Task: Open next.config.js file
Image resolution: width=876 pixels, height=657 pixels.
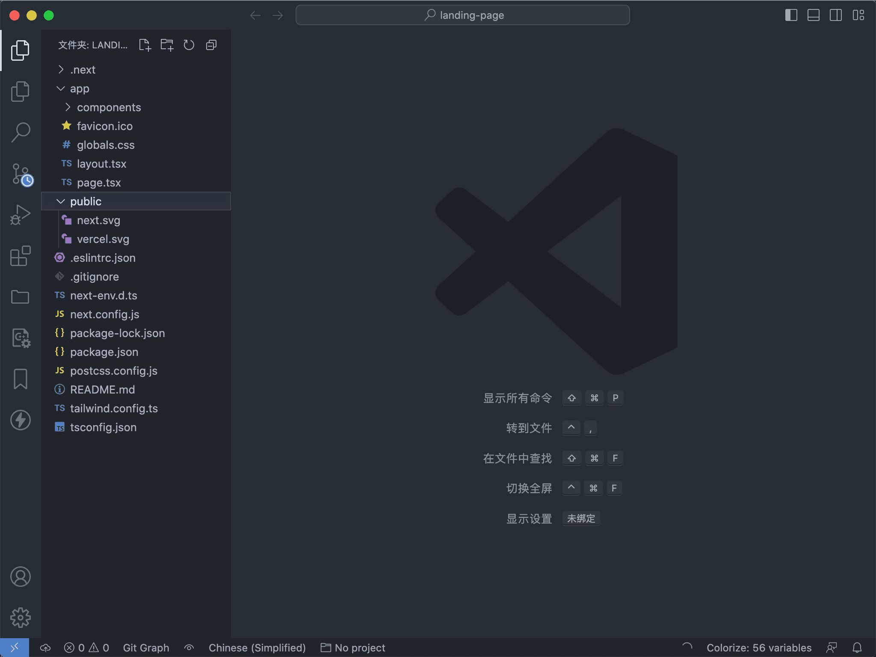Action: (x=136, y=314)
